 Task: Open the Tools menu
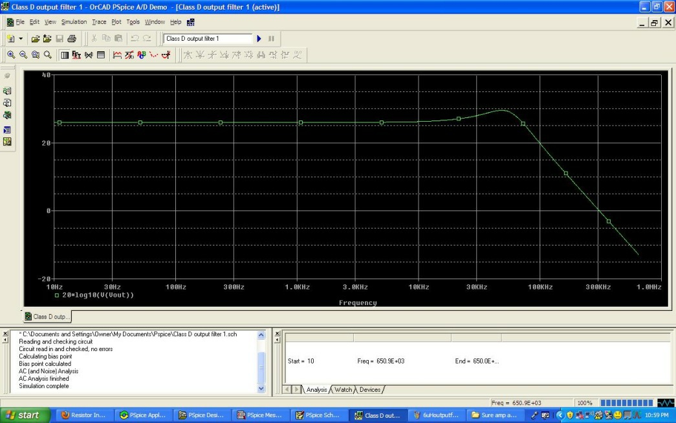click(133, 22)
